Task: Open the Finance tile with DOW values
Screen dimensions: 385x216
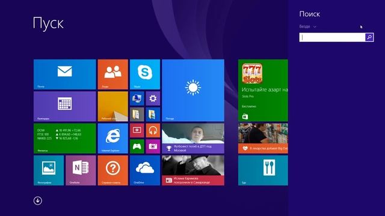Action: coord(65,139)
